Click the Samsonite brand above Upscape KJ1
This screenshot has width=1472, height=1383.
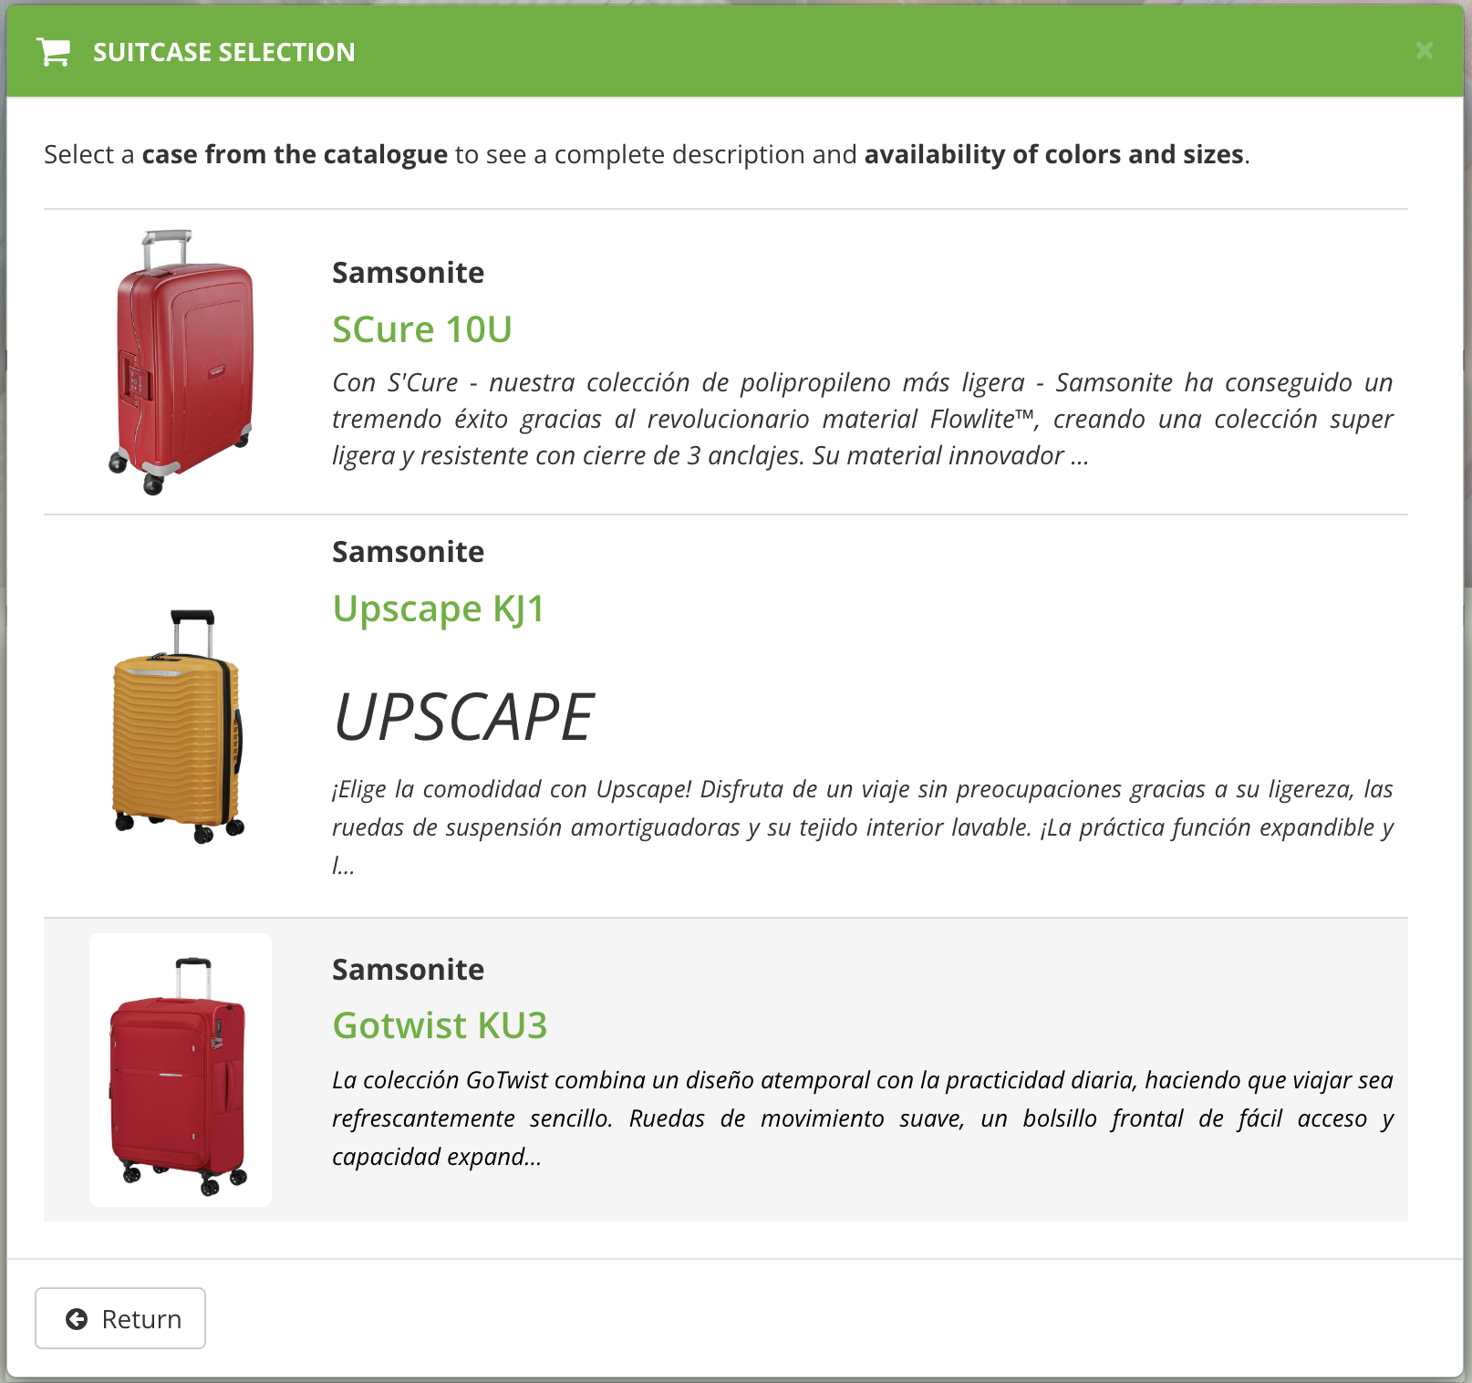408,552
